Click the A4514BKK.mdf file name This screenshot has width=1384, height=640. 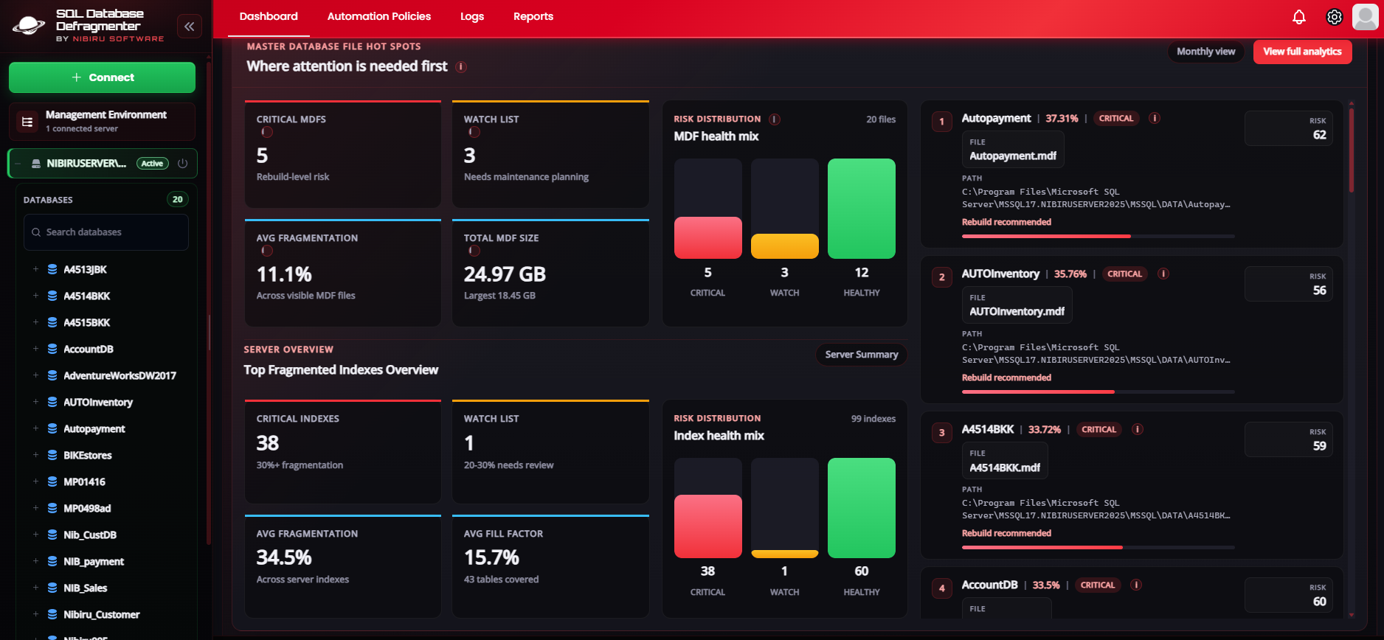(x=1004, y=467)
